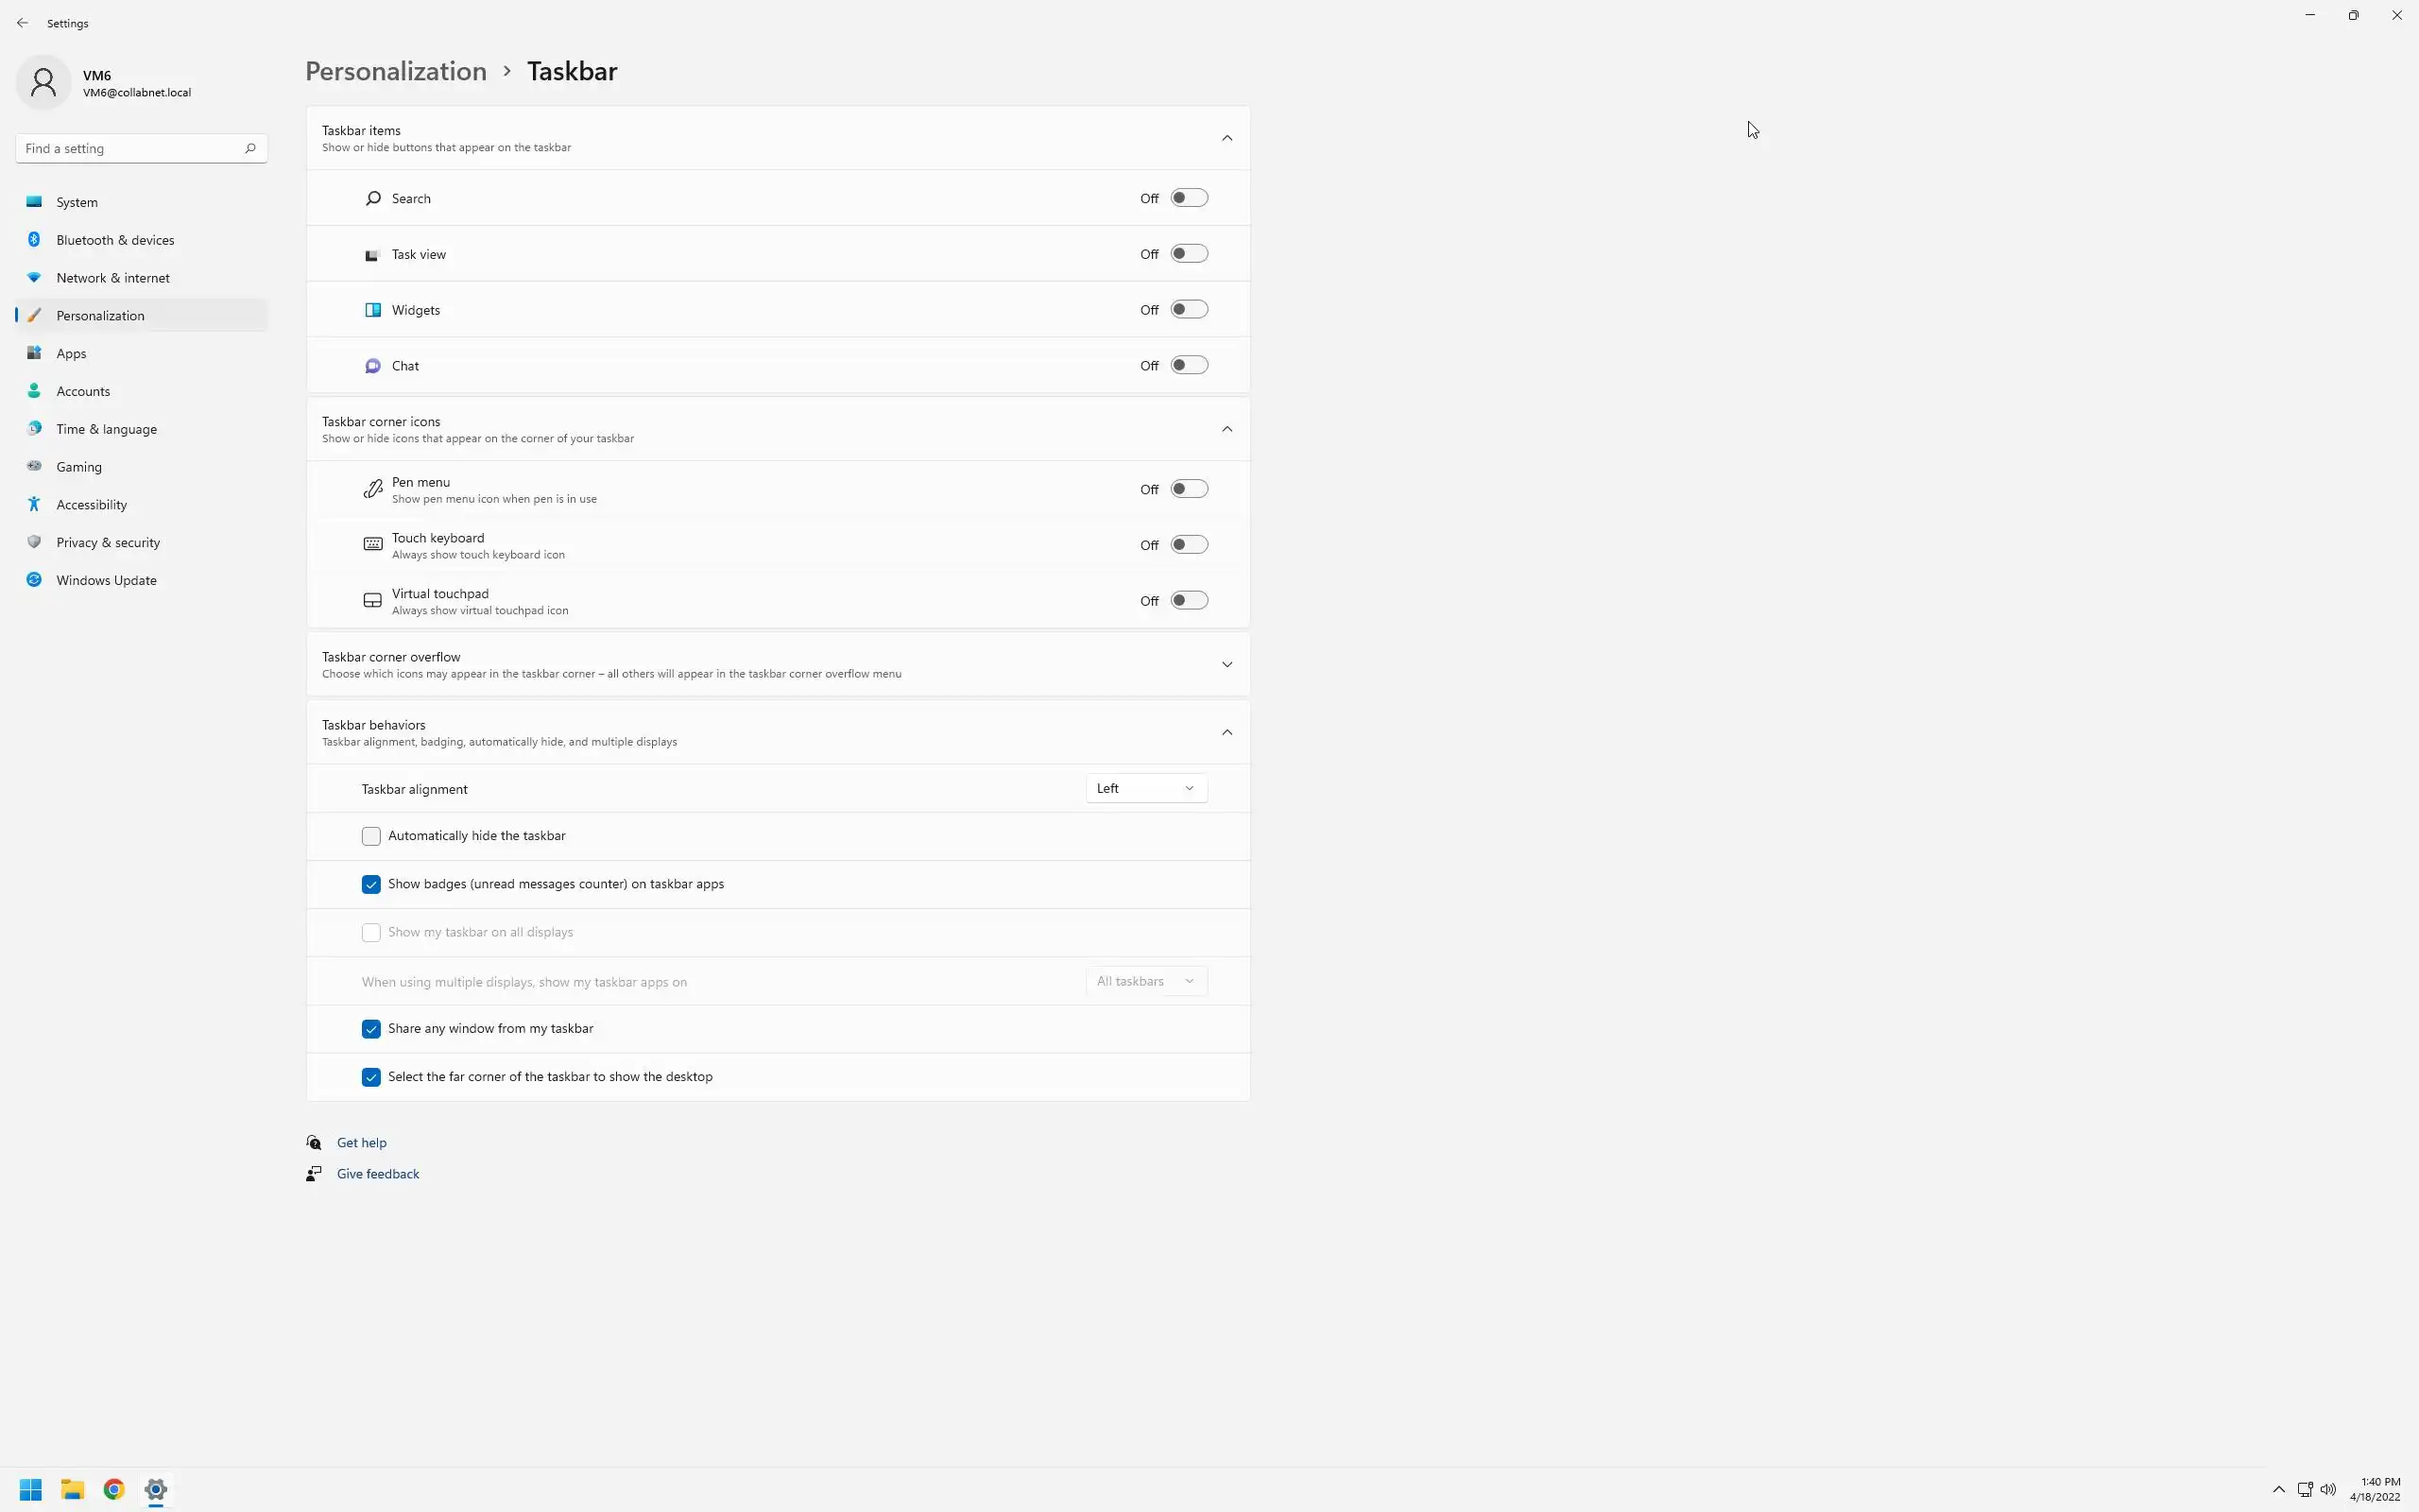
Task: Open Chrome from the taskbar
Action: (x=114, y=1489)
